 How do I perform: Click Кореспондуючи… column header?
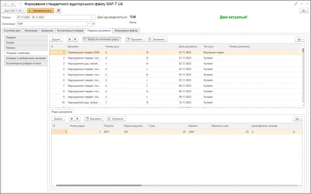tap(135, 126)
